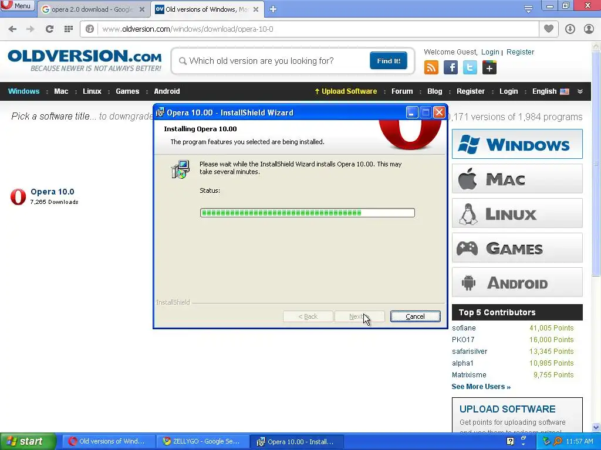Bookmark page with the heart icon

click(549, 29)
